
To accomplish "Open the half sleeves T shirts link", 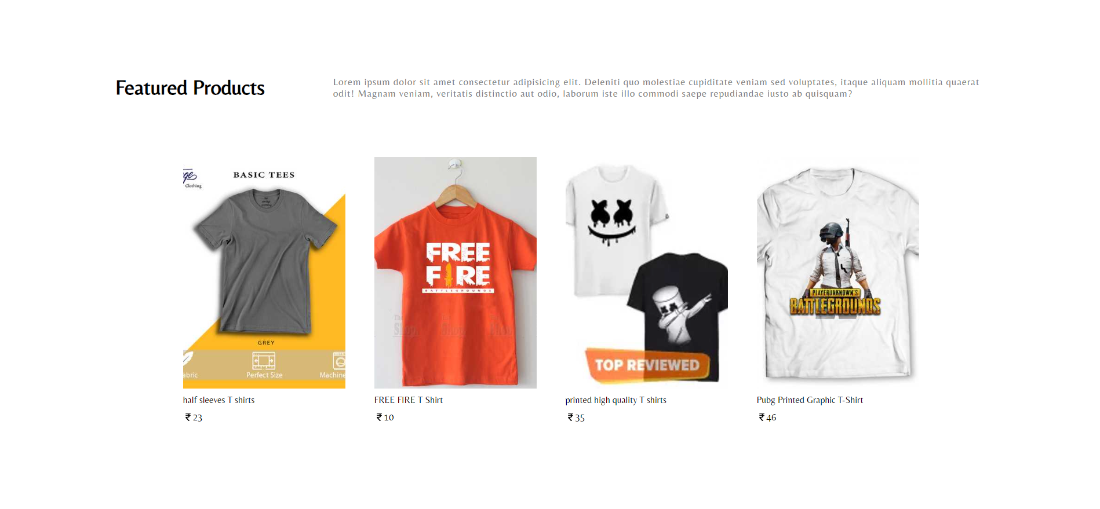I will pyautogui.click(x=218, y=400).
